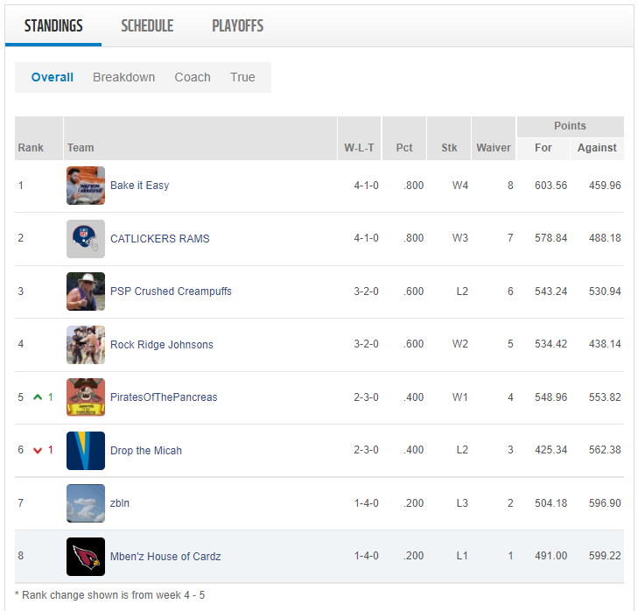Click CATLICKERS RAMS helmet logo

[x=86, y=239]
